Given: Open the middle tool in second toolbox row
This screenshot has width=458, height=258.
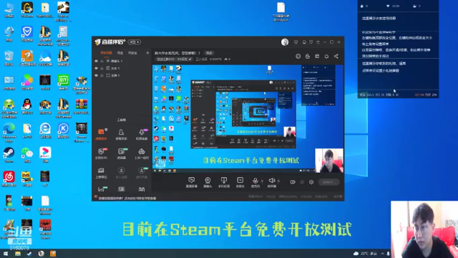Looking at the screenshot, I should [x=121, y=153].
